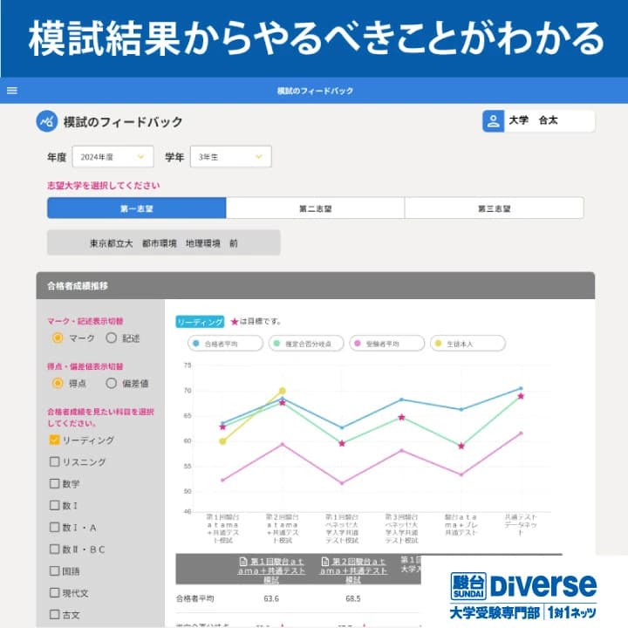Switch to the 第三志望 tab

tap(494, 208)
